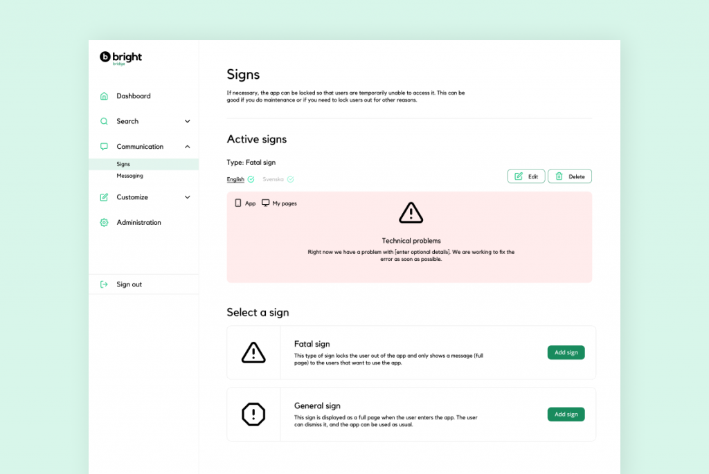The width and height of the screenshot is (709, 474).
Task: Toggle the App device preview
Action: 245,203
